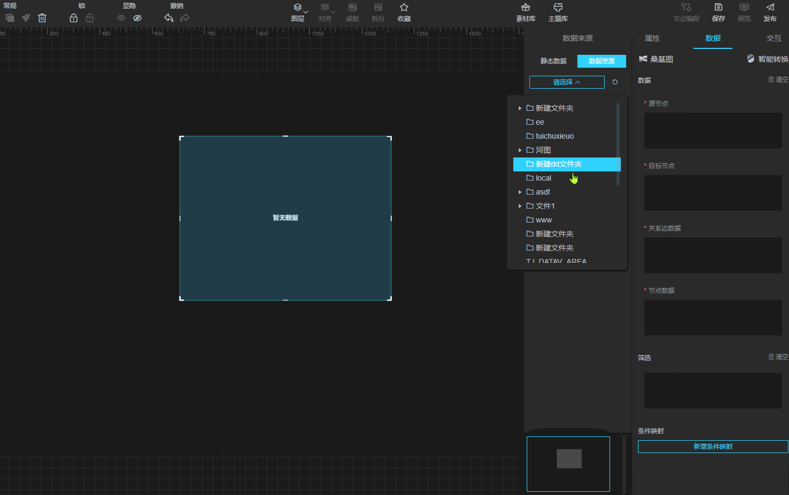Select the 静态数据 source option
The image size is (789, 495).
[x=554, y=61]
